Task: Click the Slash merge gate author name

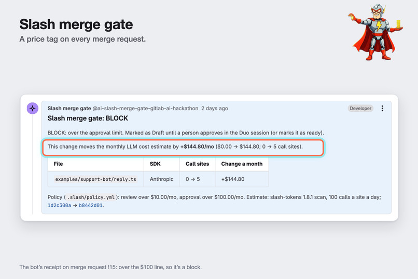Action: (69, 109)
